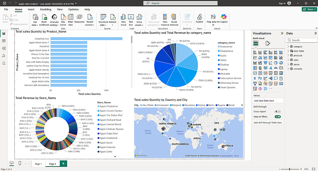Switch to Page 1 tab
The width and height of the screenshot is (318, 171).
[x=38, y=164]
